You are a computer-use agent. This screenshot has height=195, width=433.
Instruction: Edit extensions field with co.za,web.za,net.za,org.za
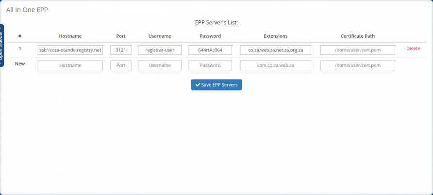pos(275,50)
